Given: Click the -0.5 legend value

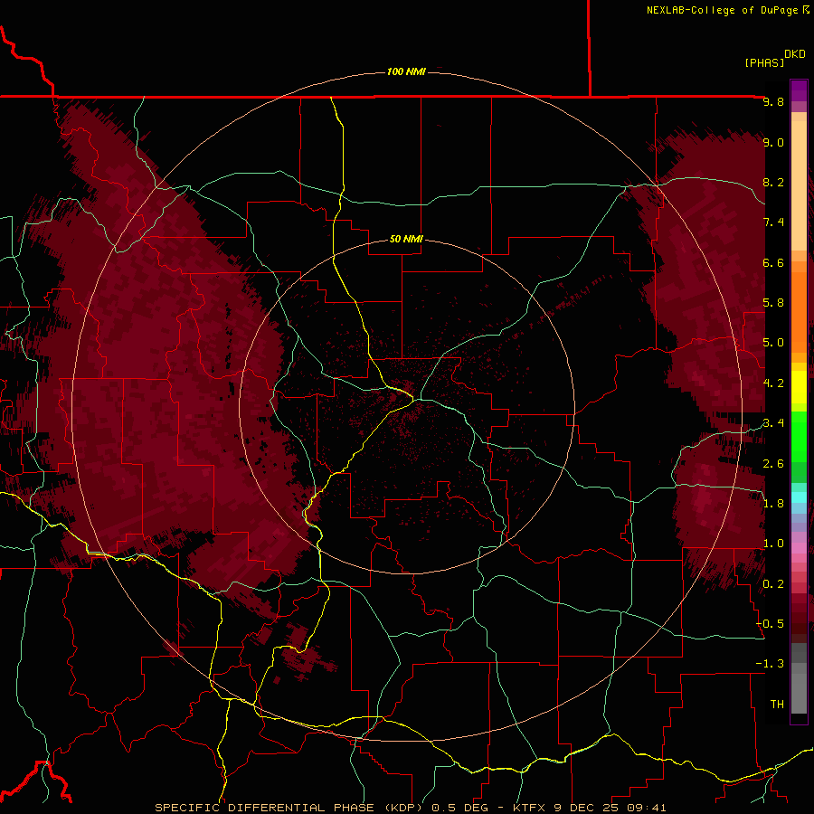Looking at the screenshot, I should pos(770,624).
